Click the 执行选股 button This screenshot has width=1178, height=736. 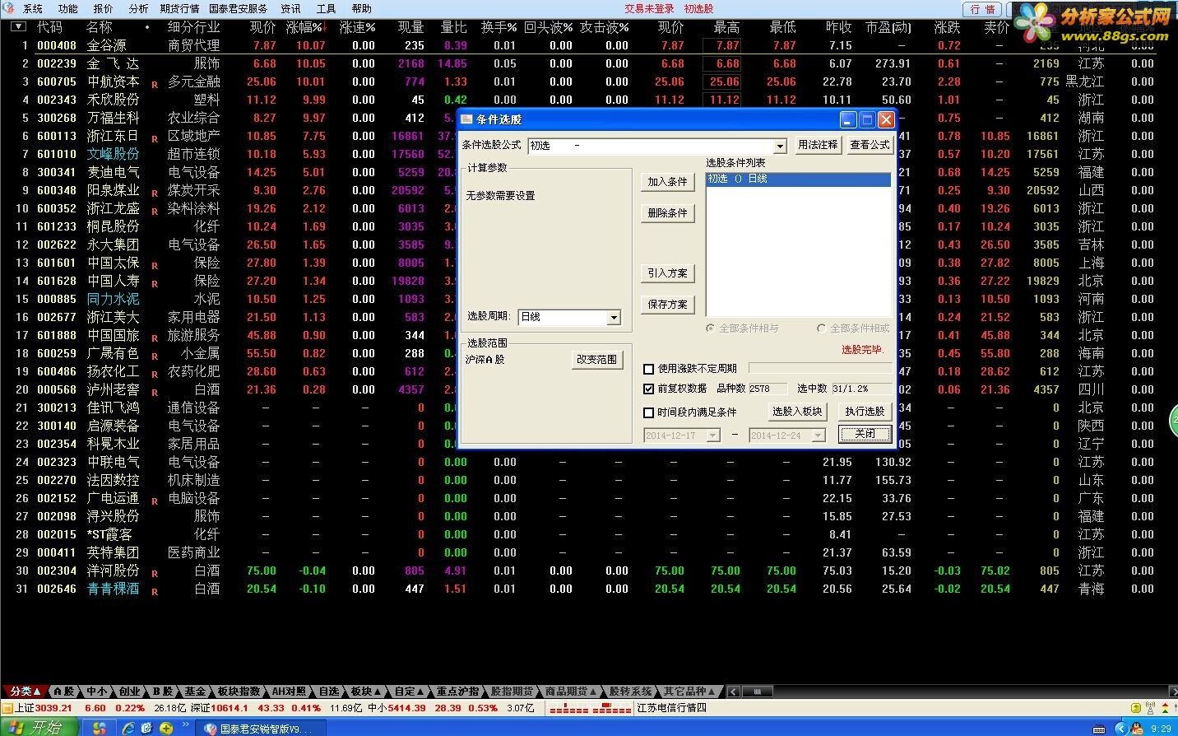865,412
